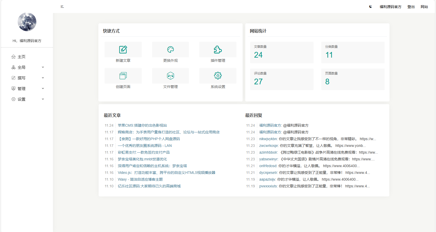Open the Waxy 简洁自适应博客主题 article

point(140,179)
